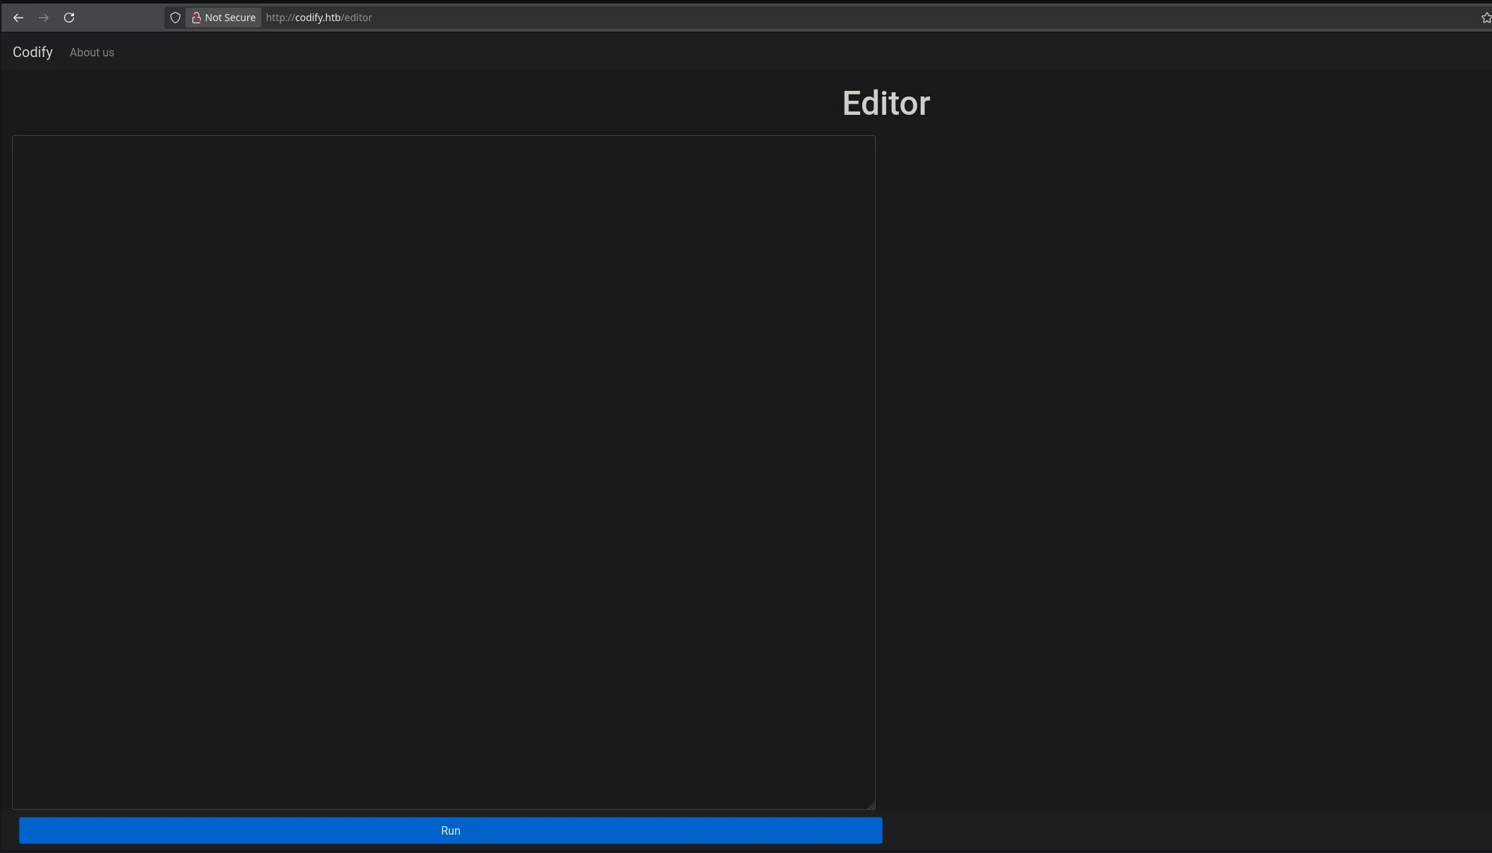The width and height of the screenshot is (1492, 853).
Task: Open the About us page
Action: point(92,52)
